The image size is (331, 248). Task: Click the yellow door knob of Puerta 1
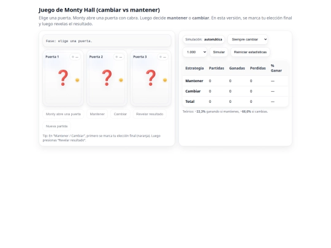(77, 80)
